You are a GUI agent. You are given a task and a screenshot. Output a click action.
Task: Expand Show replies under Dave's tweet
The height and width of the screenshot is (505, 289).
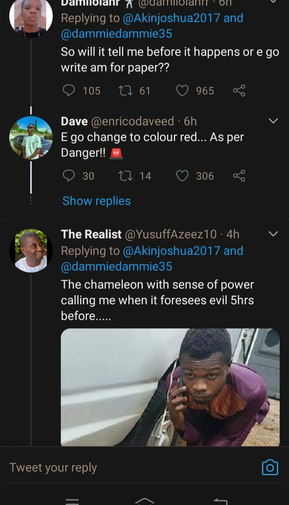97,201
